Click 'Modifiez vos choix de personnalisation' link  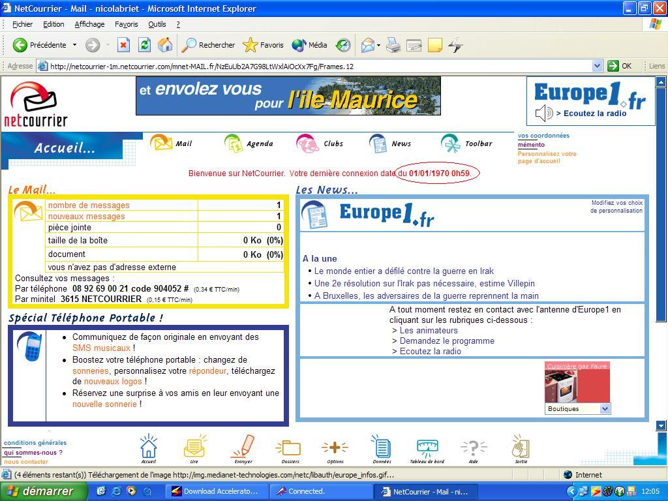616,207
